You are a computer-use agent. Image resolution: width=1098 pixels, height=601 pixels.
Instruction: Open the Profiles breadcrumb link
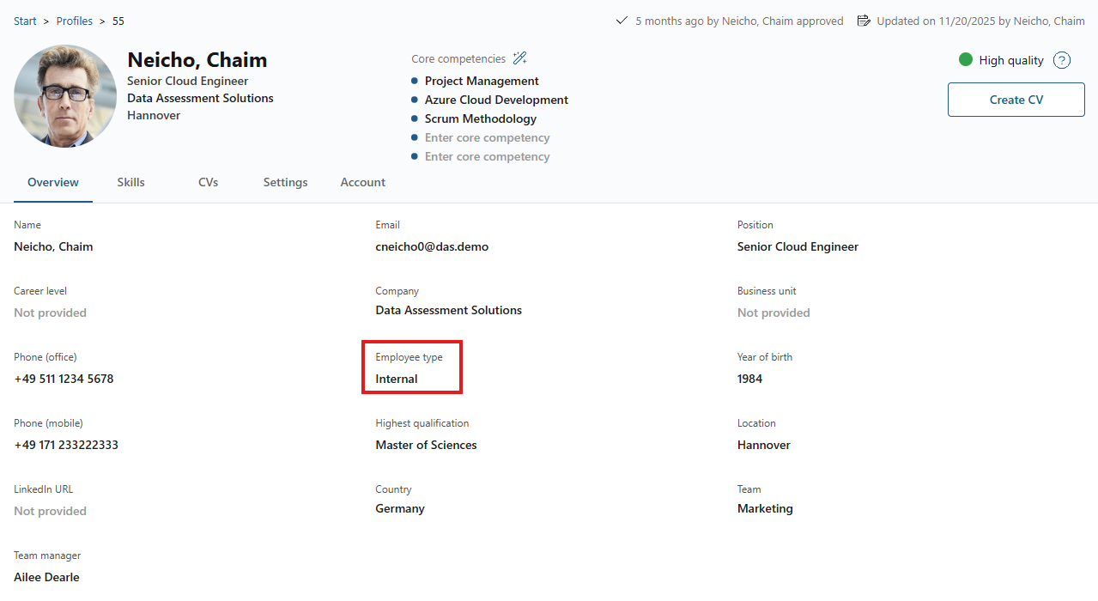pos(75,21)
